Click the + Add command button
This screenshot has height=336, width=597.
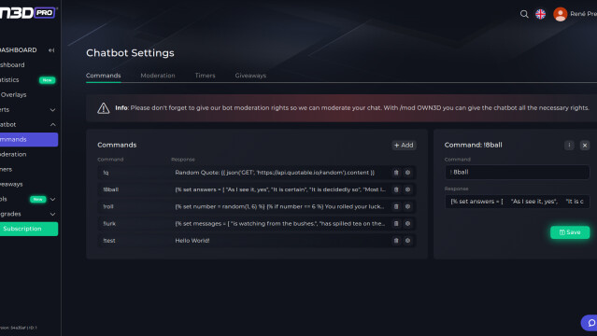[404, 145]
